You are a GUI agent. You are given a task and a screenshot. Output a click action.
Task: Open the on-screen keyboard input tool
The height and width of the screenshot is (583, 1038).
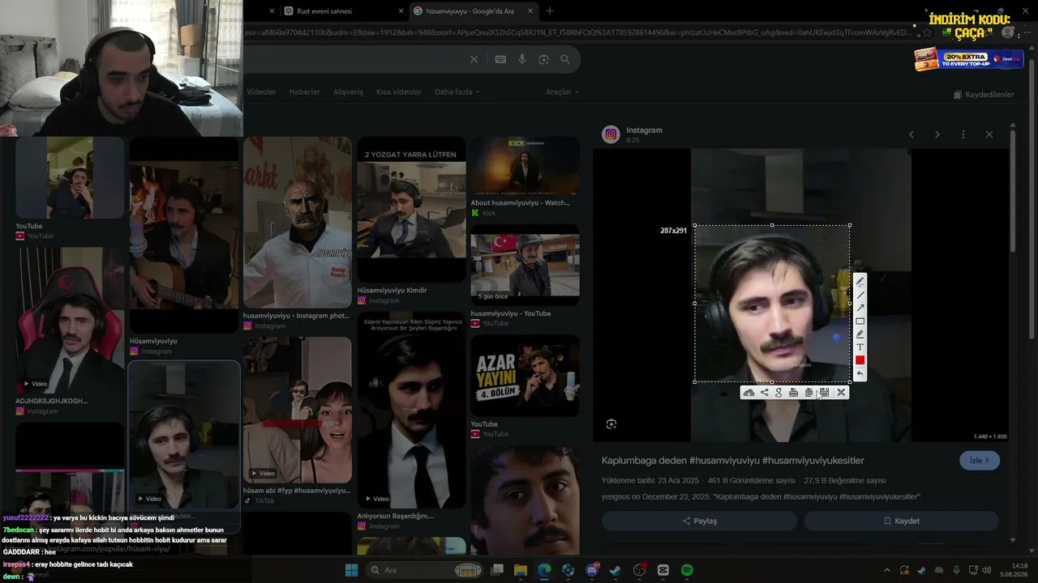500,59
